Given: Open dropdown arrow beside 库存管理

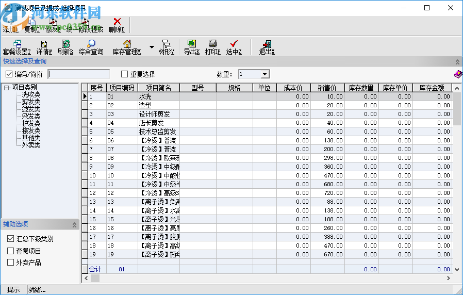Looking at the screenshot, I should pos(151,47).
